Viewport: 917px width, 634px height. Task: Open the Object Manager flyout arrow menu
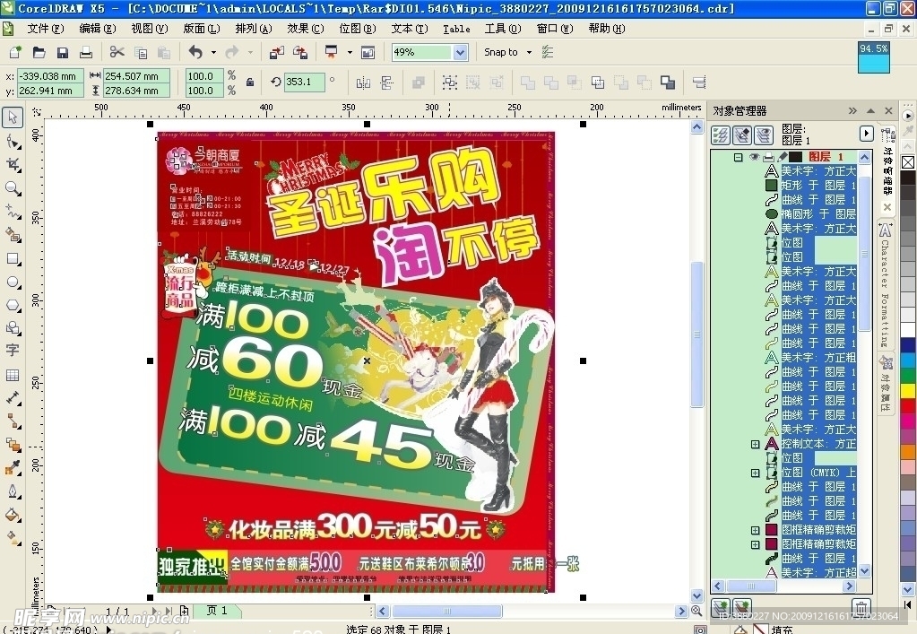point(866,134)
